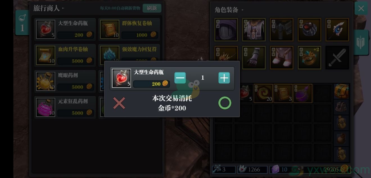
Task: Select the equipped staff weapon slot
Action: 337,30
